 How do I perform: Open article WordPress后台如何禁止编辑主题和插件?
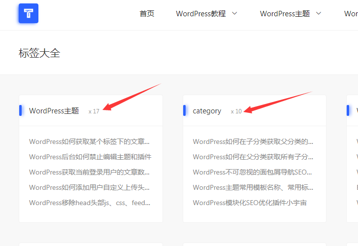tap(90, 157)
